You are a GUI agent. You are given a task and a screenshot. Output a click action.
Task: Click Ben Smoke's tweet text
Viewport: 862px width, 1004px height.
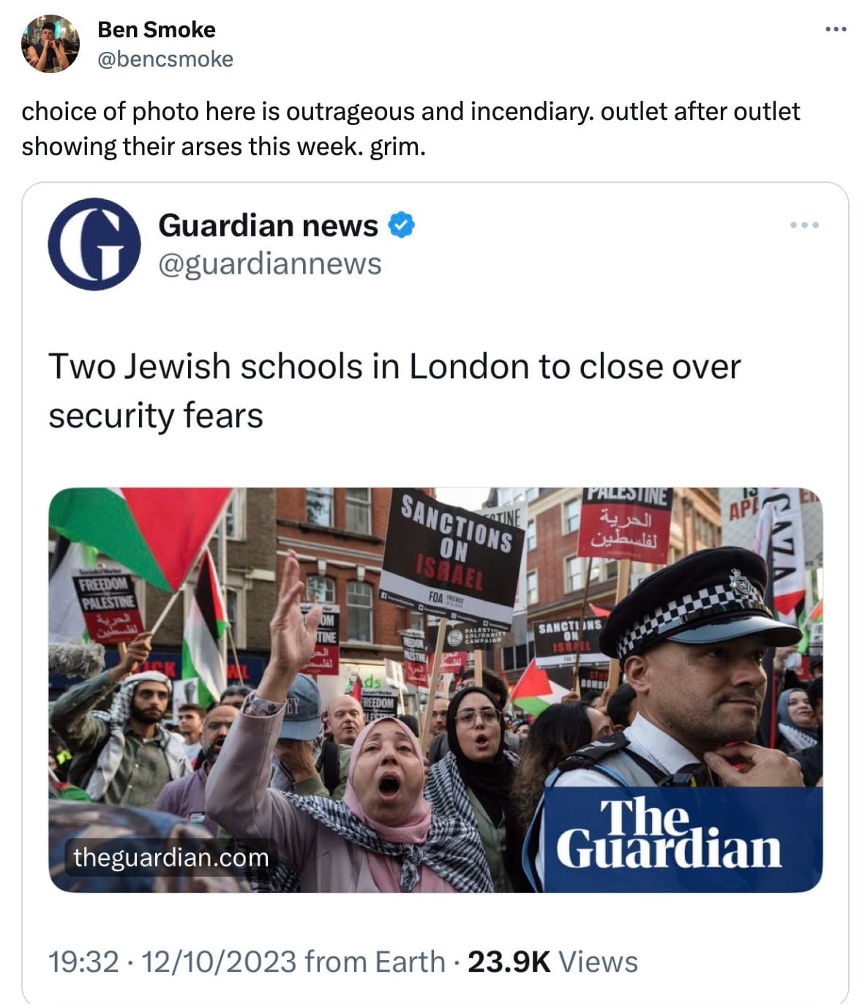point(411,129)
